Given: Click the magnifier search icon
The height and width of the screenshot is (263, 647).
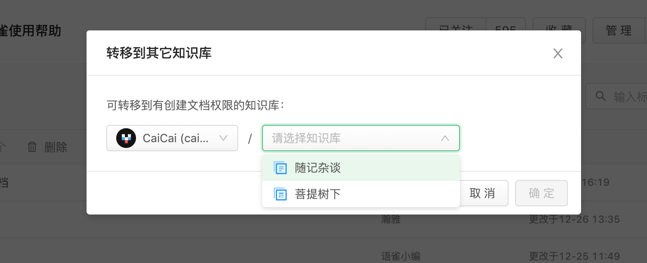Looking at the screenshot, I should pyautogui.click(x=601, y=97).
